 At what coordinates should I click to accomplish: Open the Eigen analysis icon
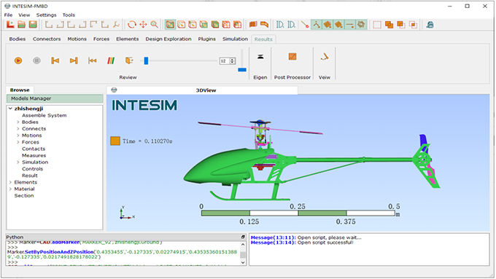point(260,57)
